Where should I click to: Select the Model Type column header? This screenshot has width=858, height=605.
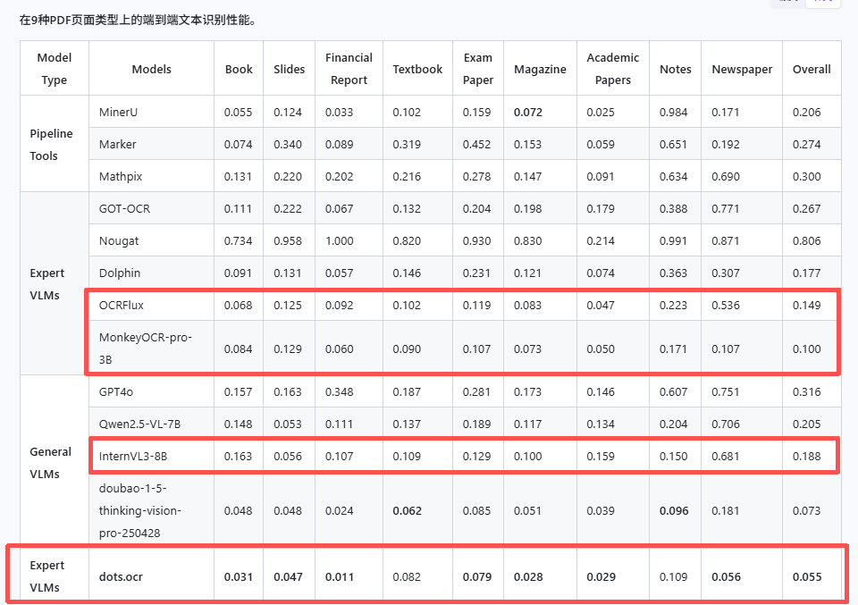click(55, 69)
